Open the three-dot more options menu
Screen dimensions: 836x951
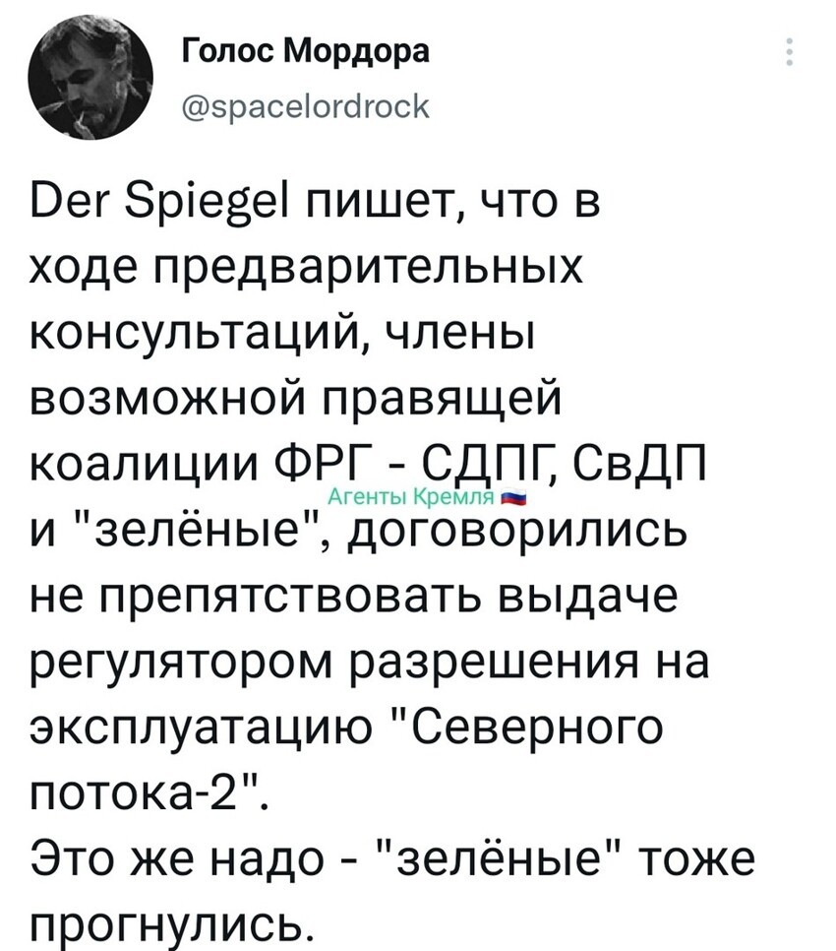(789, 51)
